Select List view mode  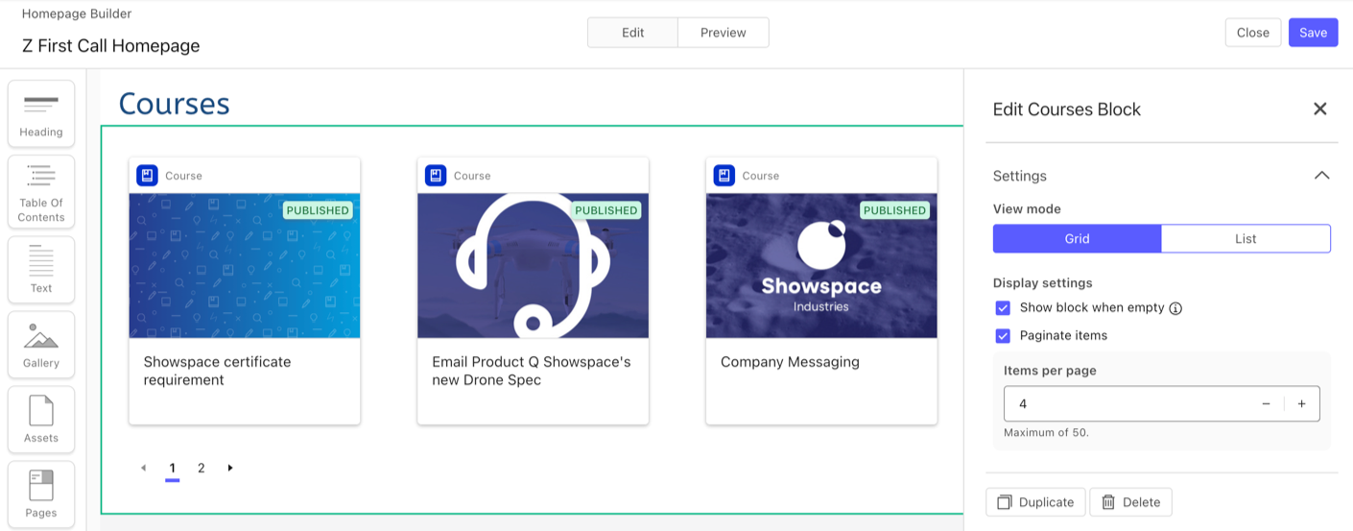coord(1246,239)
